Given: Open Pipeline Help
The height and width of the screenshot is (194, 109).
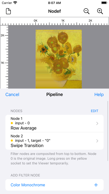Looking at the screenshot, I should (99, 94).
